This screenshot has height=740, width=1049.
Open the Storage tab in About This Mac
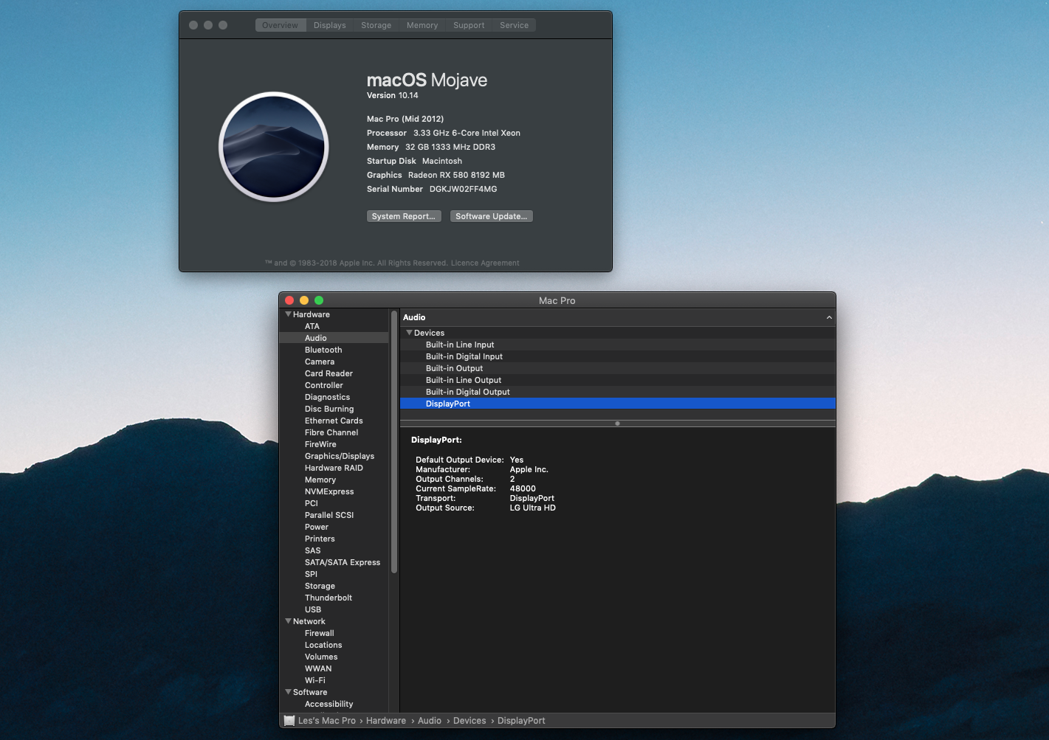click(376, 25)
